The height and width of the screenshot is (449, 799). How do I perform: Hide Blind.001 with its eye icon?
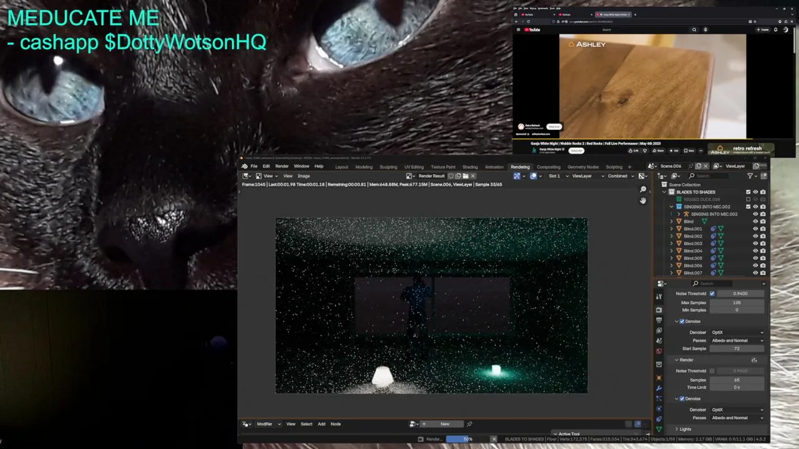click(755, 229)
